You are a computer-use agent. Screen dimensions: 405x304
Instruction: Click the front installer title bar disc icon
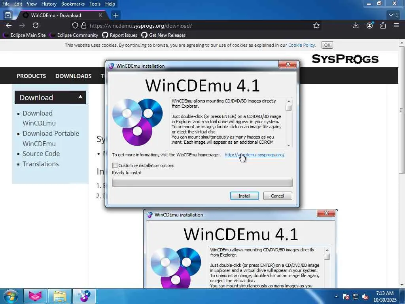(111, 66)
